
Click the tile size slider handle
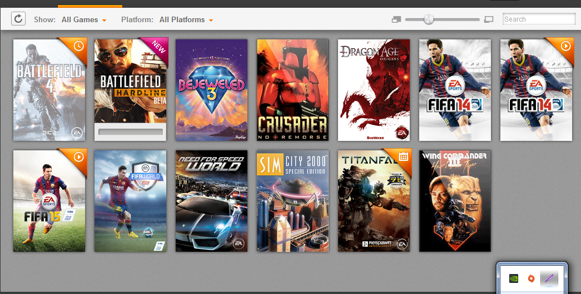(x=429, y=19)
